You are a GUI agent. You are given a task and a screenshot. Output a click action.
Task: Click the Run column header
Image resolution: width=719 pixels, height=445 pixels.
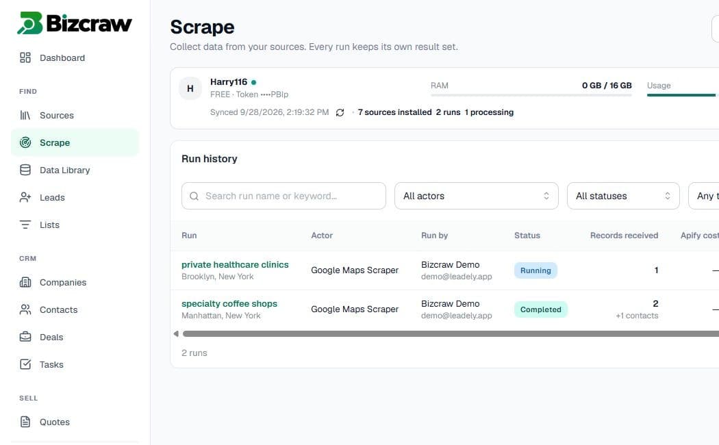point(189,235)
